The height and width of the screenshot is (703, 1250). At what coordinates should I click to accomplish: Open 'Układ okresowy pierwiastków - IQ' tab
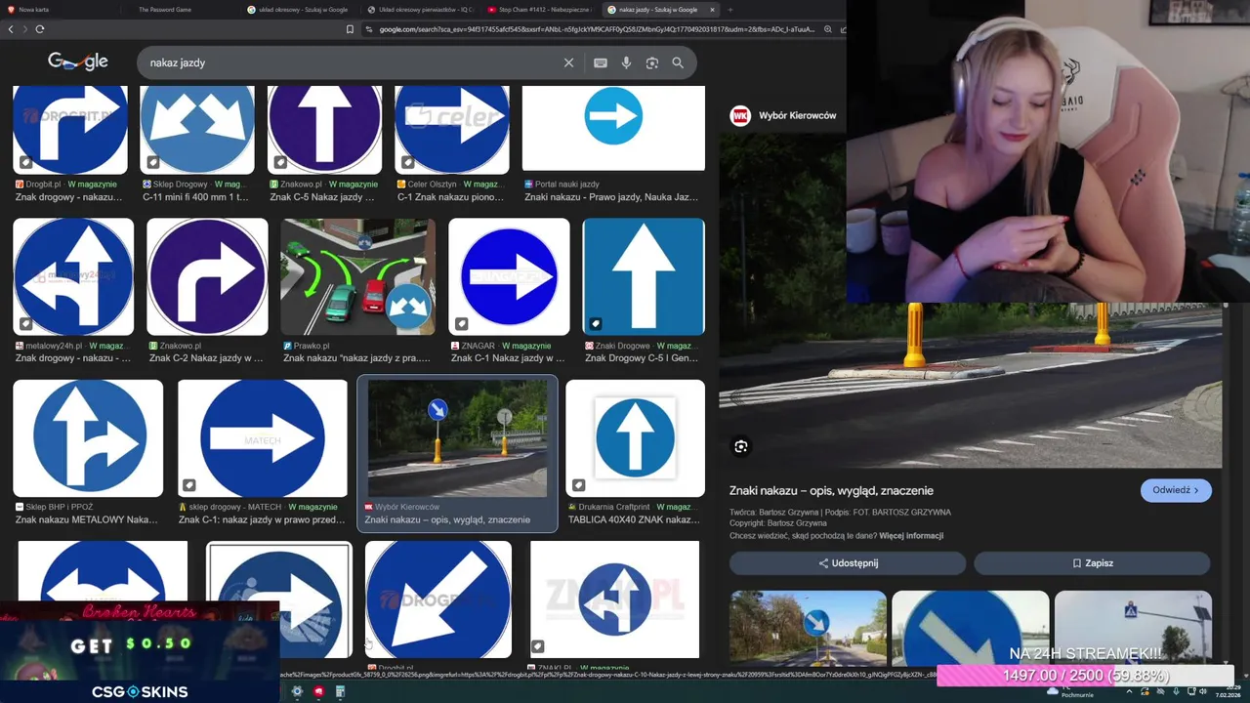click(x=420, y=10)
